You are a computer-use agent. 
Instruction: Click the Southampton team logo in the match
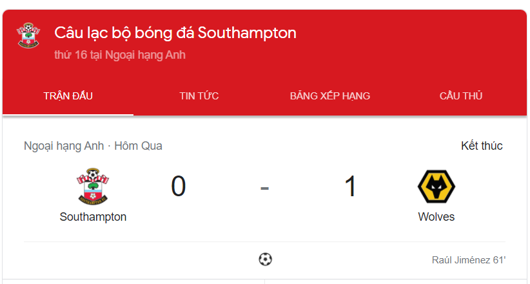93,186
